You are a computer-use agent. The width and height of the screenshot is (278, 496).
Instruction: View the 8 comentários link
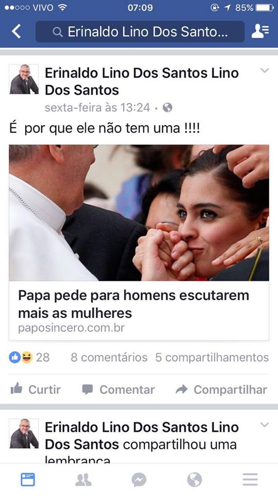[x=109, y=357]
